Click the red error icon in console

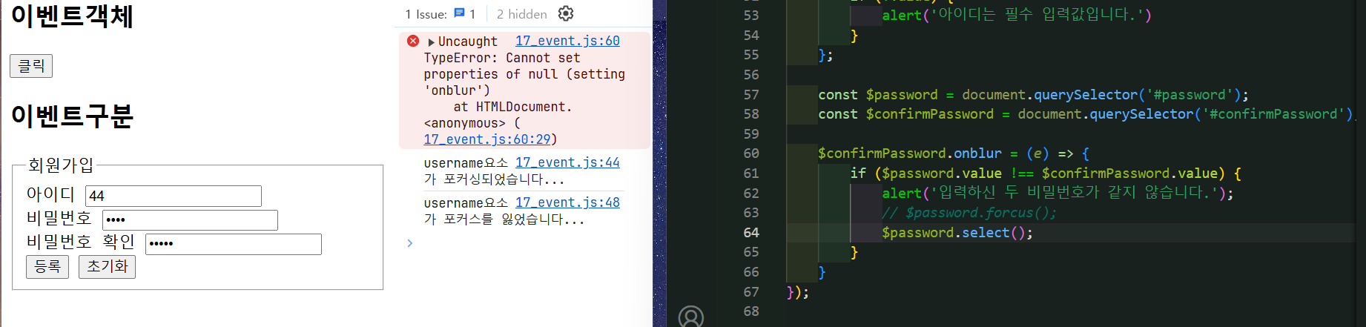[x=413, y=41]
